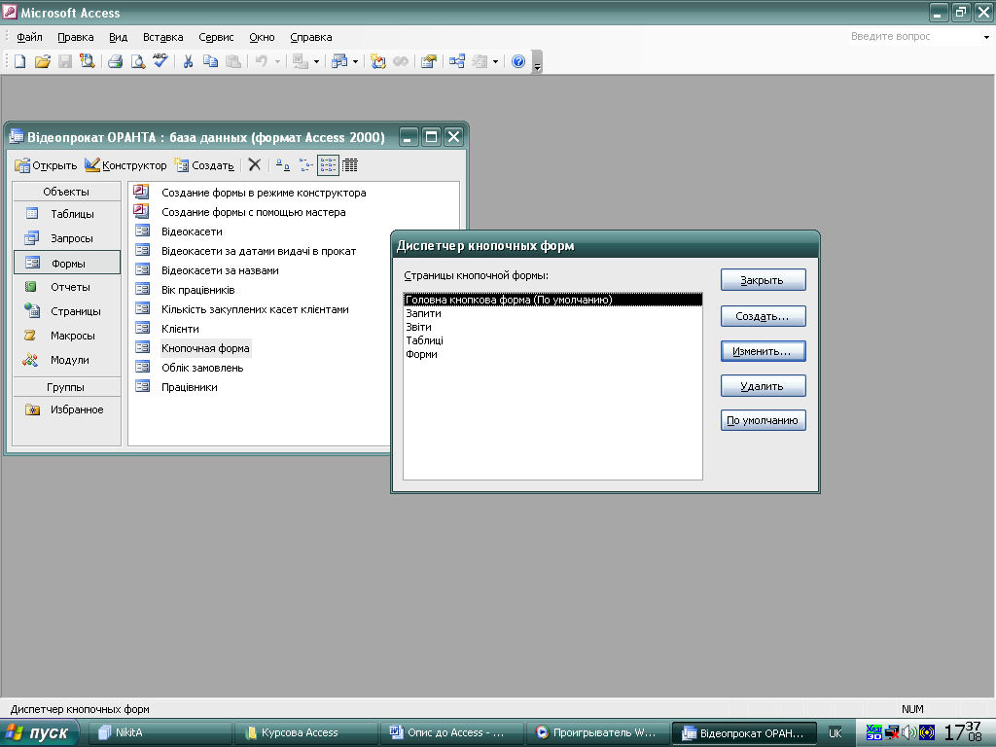This screenshot has height=747, width=996.
Task: Select Отчеты in the Objects pane
Action: (x=67, y=287)
